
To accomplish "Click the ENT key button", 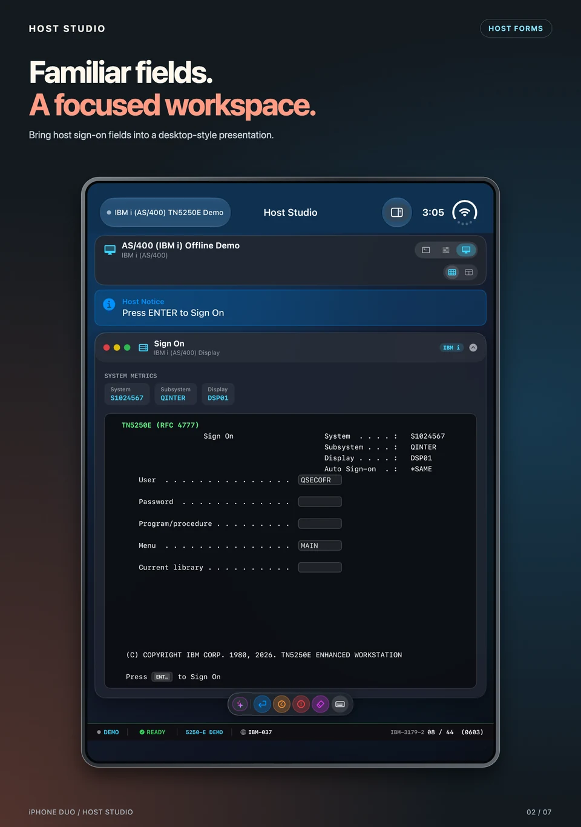I will click(162, 677).
